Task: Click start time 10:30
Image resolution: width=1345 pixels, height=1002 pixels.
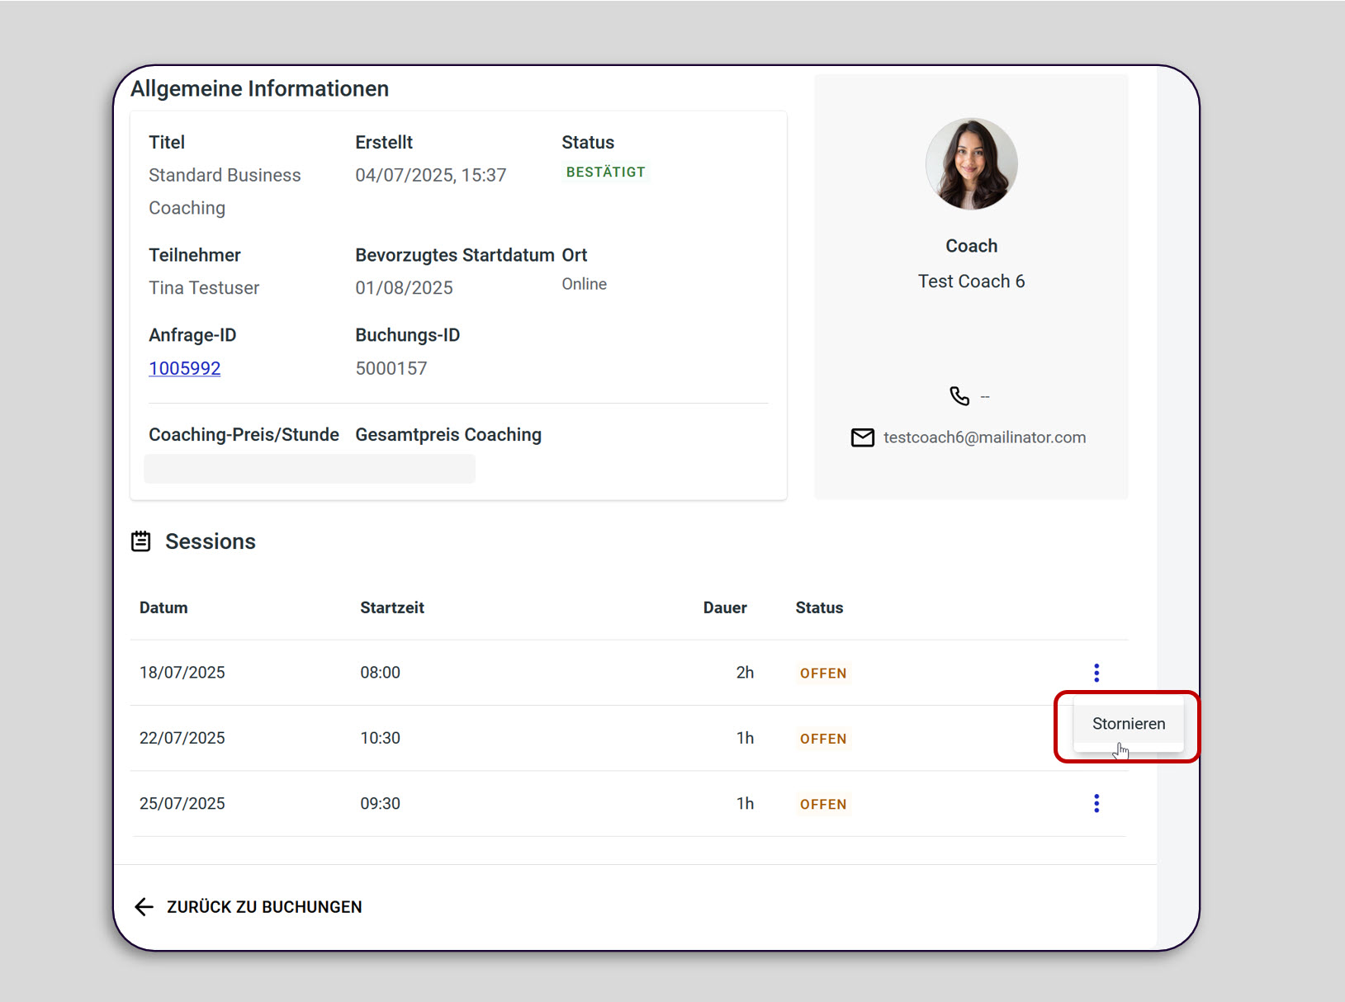Action: [381, 738]
